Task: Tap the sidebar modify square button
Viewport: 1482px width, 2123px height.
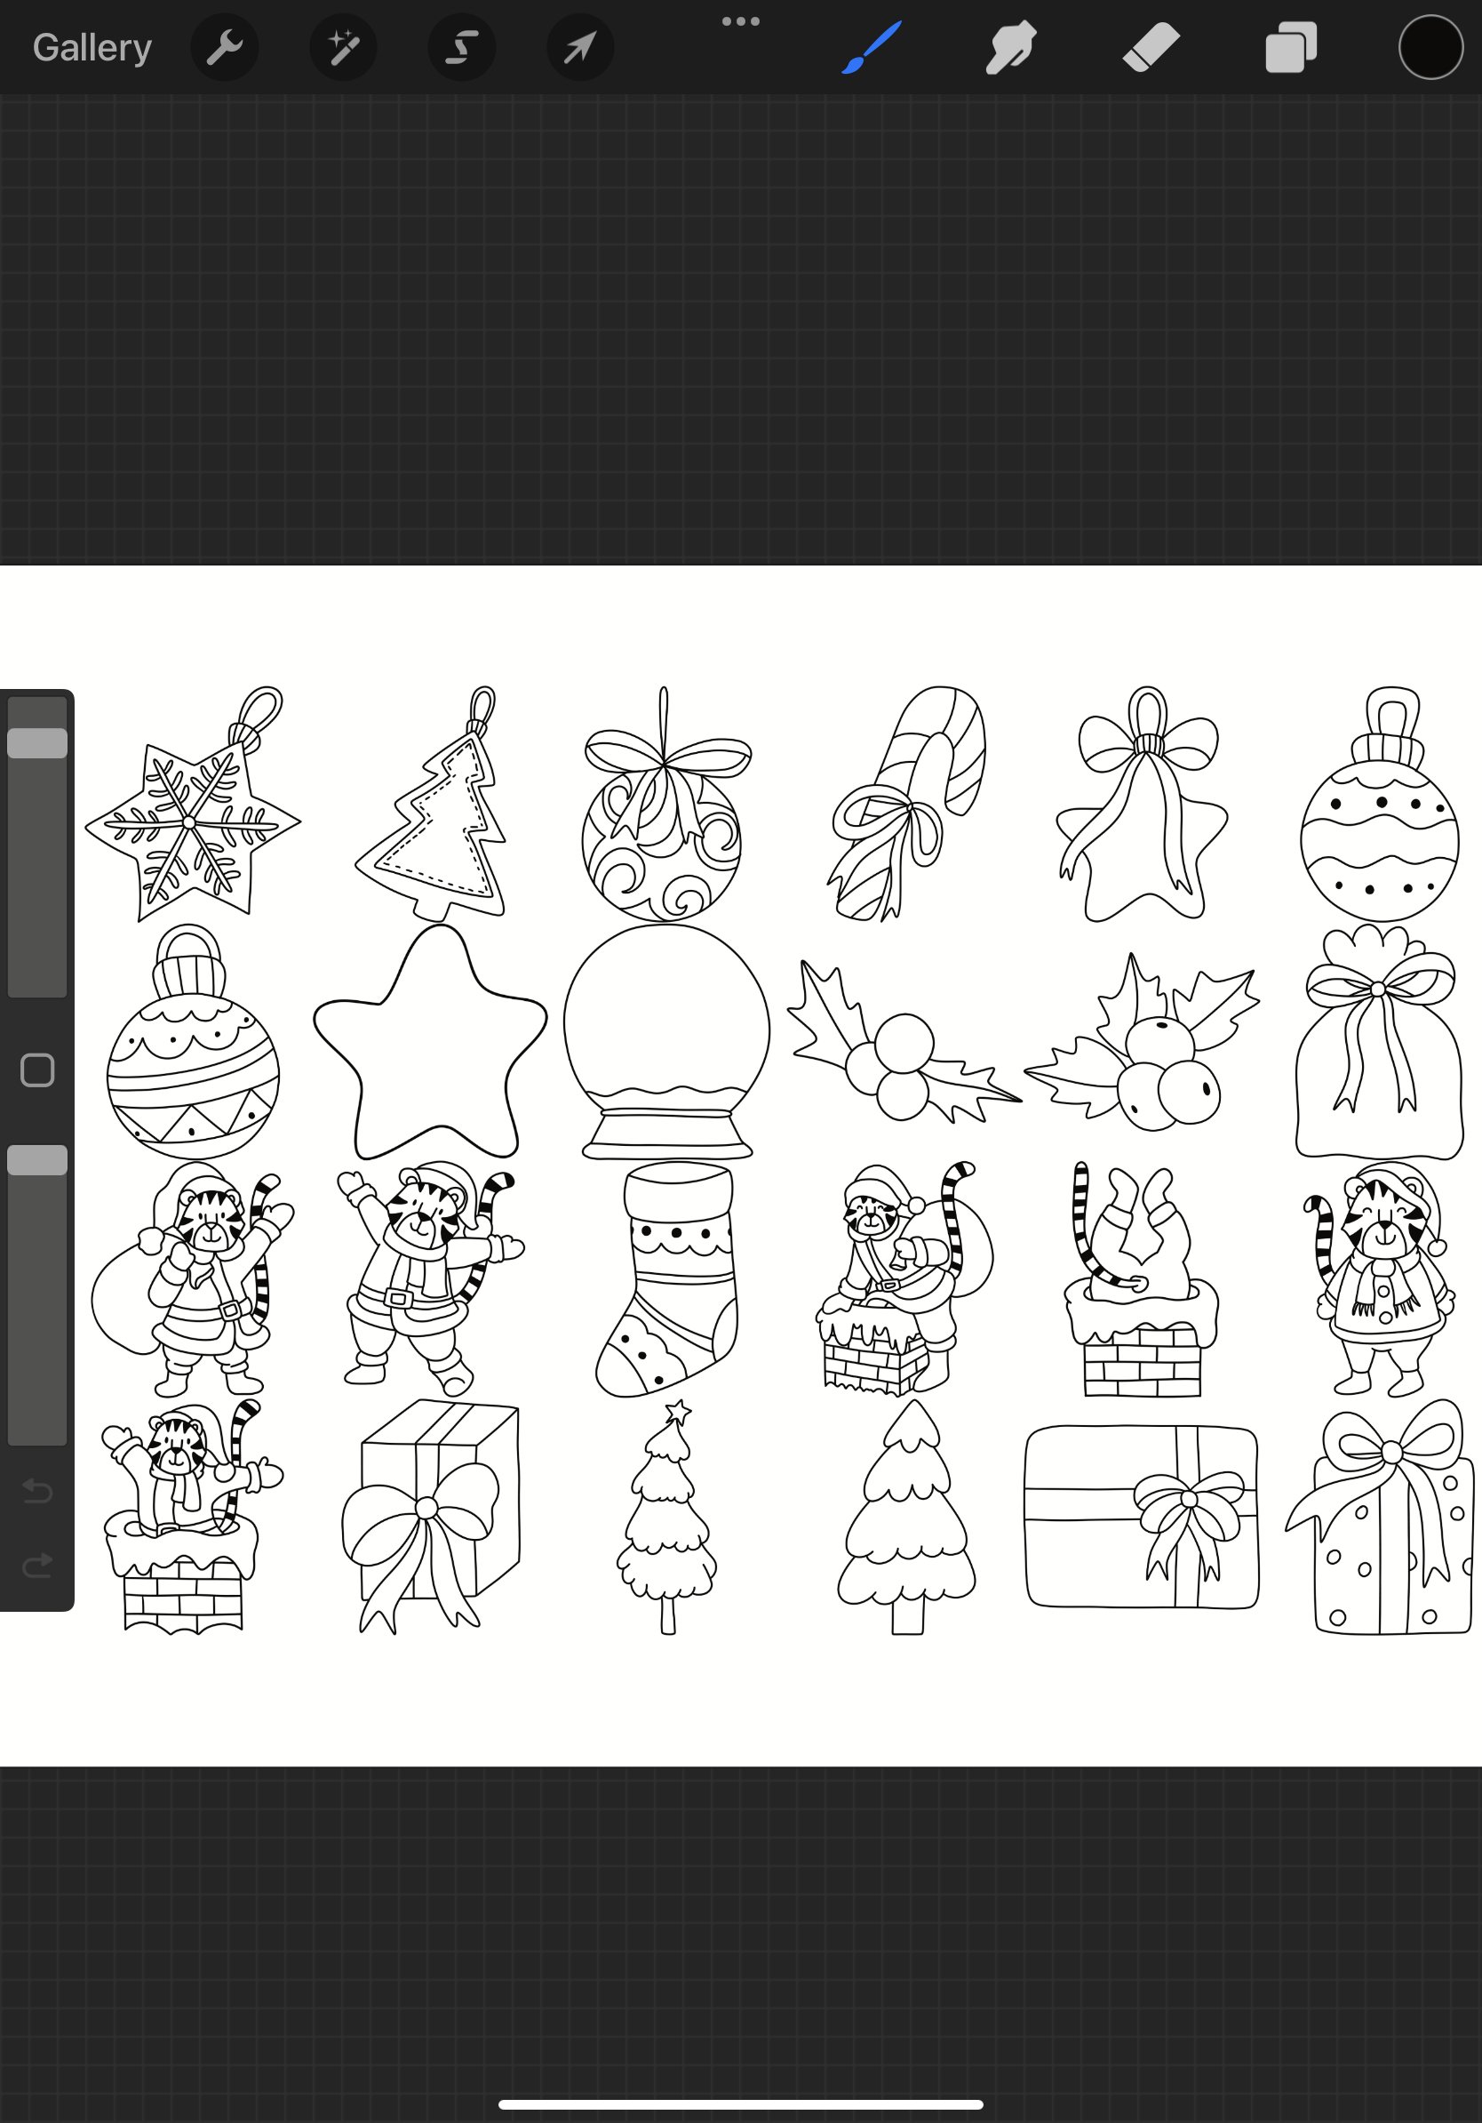Action: point(37,1070)
